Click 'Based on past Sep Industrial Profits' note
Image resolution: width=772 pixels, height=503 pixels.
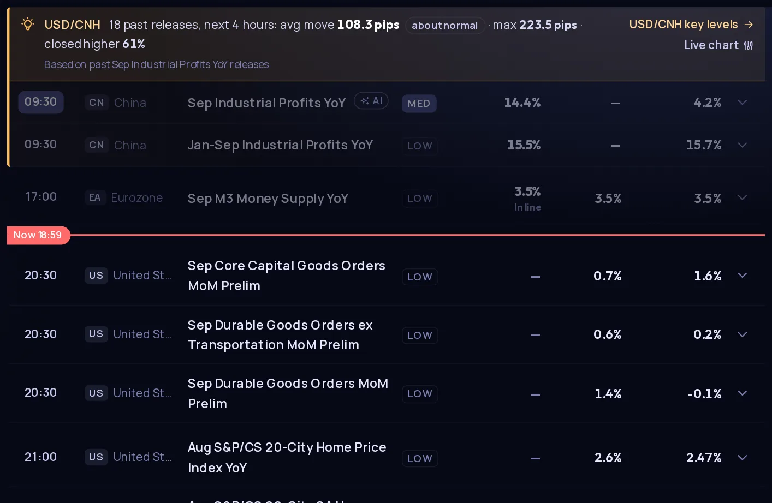[156, 64]
